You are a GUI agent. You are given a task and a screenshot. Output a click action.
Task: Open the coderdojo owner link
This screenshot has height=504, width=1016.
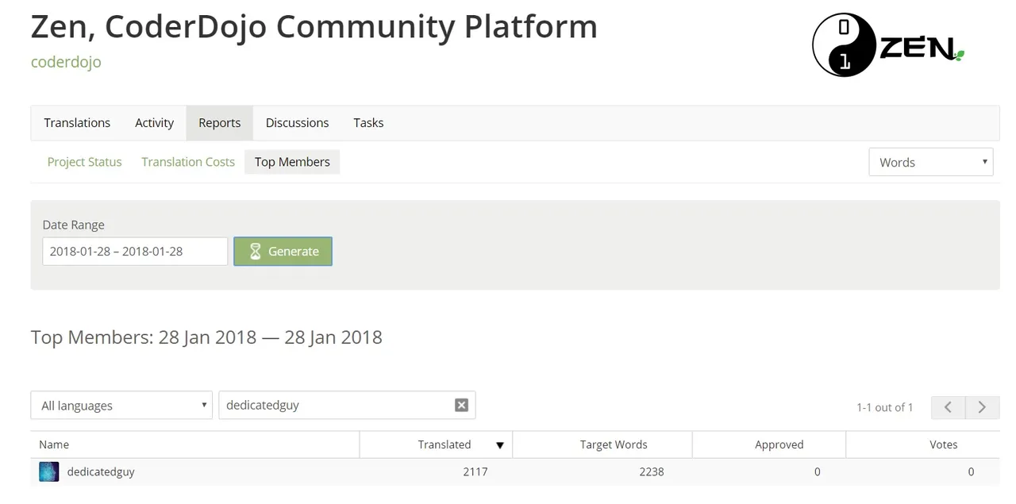pyautogui.click(x=66, y=62)
